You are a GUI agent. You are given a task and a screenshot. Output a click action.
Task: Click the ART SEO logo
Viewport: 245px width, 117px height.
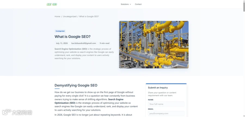click(52, 4)
